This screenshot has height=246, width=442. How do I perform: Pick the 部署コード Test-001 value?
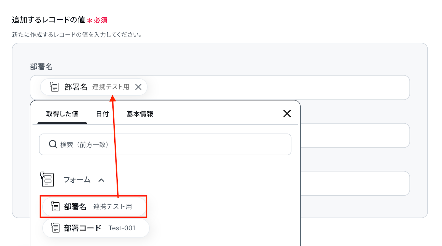click(96, 228)
